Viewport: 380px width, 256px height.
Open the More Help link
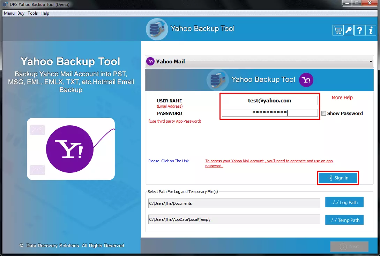pyautogui.click(x=342, y=98)
